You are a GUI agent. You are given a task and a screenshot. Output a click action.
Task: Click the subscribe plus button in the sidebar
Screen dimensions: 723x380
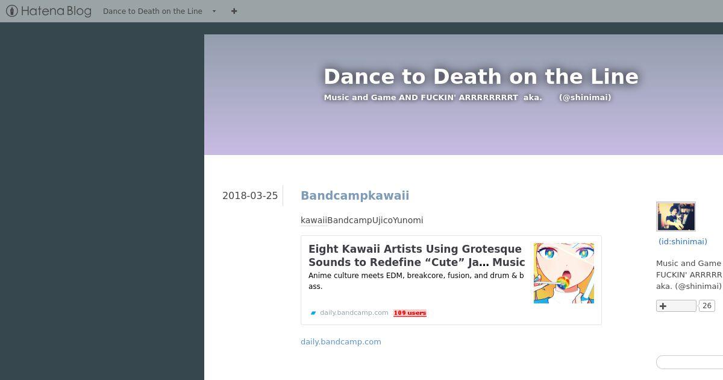(x=676, y=306)
